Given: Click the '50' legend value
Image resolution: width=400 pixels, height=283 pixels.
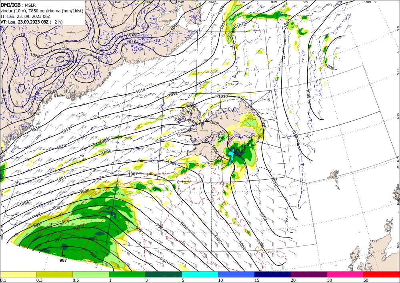Looking at the screenshot, I should (x=366, y=280).
